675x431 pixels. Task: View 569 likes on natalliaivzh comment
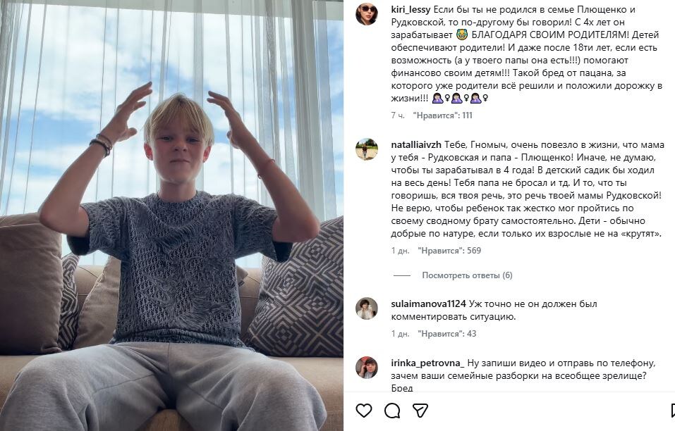point(449,251)
